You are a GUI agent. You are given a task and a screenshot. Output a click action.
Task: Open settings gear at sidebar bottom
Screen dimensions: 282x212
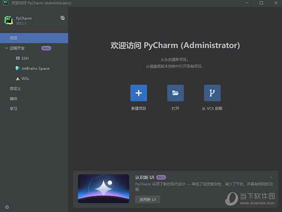7,207
